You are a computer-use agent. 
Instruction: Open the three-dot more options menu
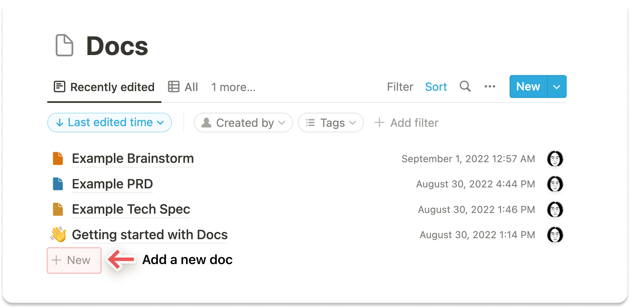(x=490, y=87)
